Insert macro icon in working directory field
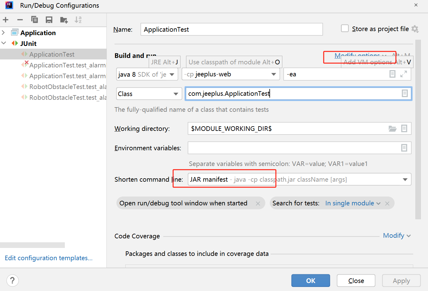The height and width of the screenshot is (291, 428). click(x=404, y=128)
